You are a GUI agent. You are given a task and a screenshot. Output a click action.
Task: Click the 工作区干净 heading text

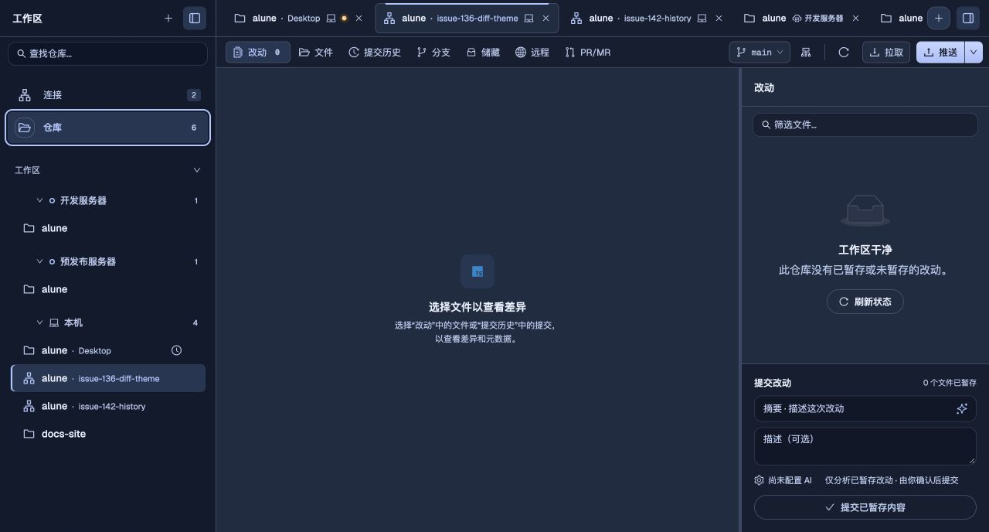[865, 250]
